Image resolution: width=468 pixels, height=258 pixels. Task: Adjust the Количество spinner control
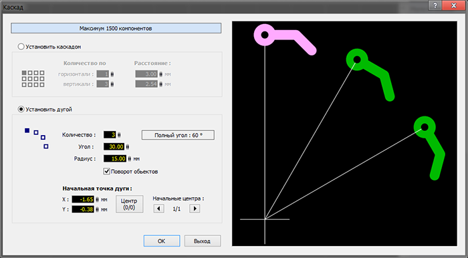click(x=119, y=135)
